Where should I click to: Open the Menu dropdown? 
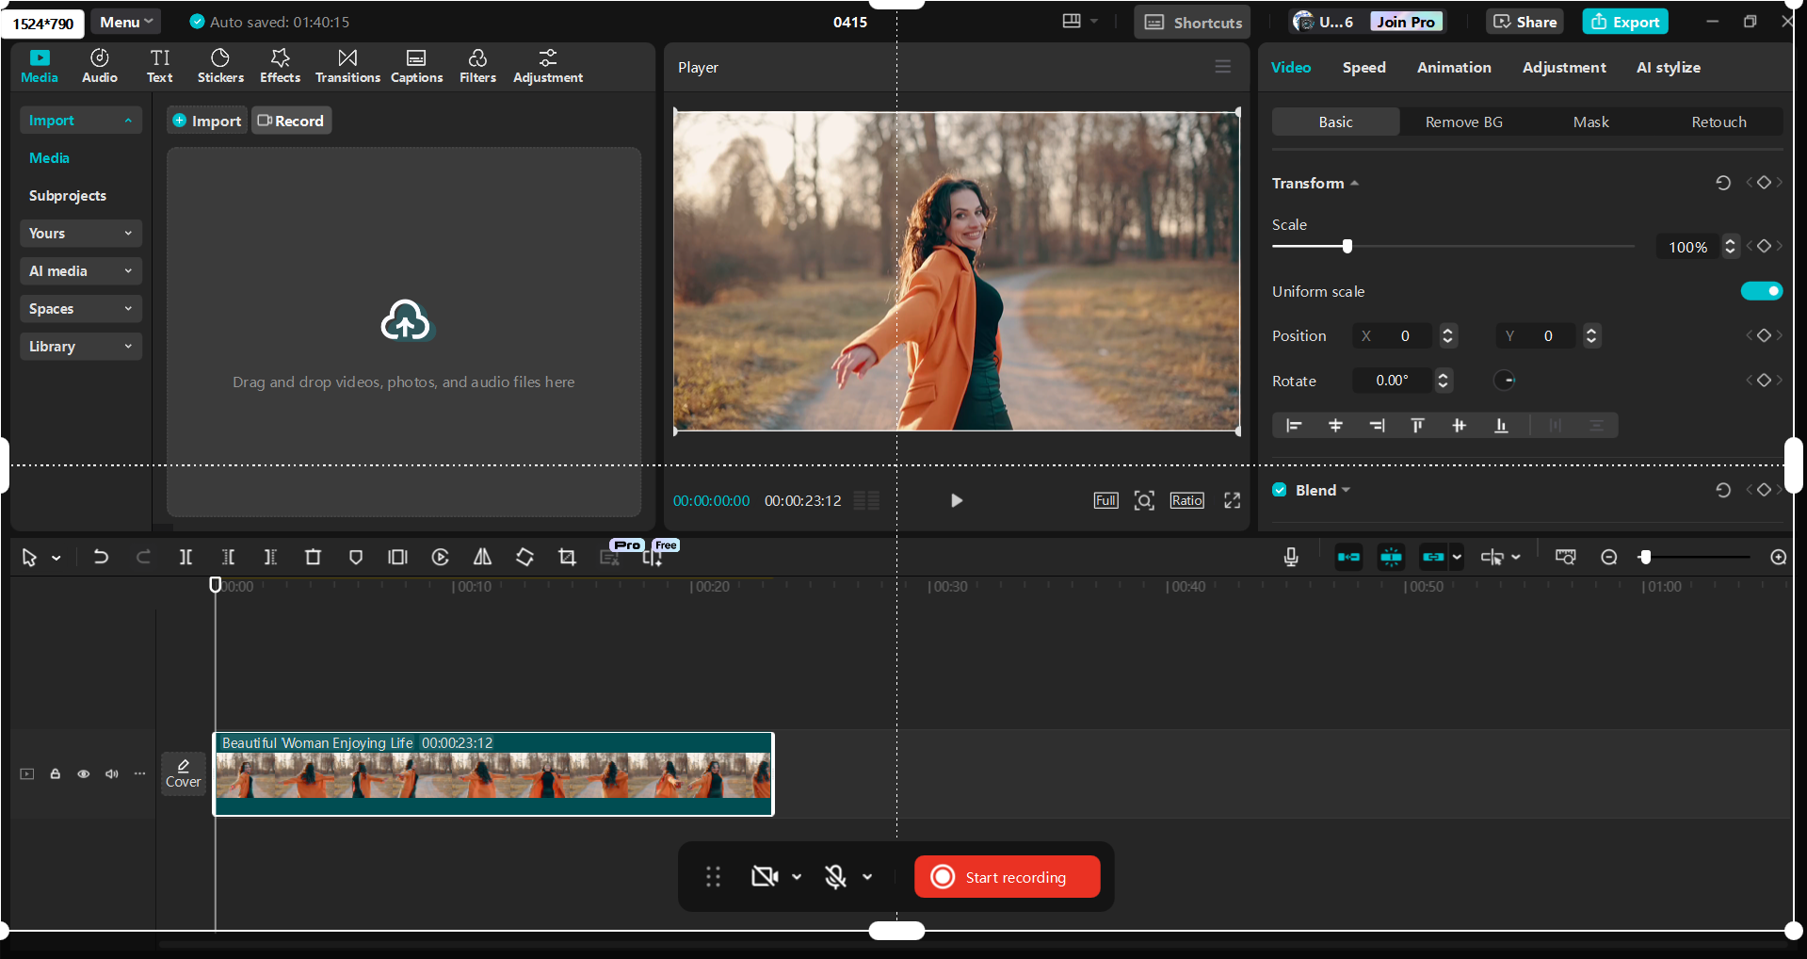pyautogui.click(x=125, y=22)
